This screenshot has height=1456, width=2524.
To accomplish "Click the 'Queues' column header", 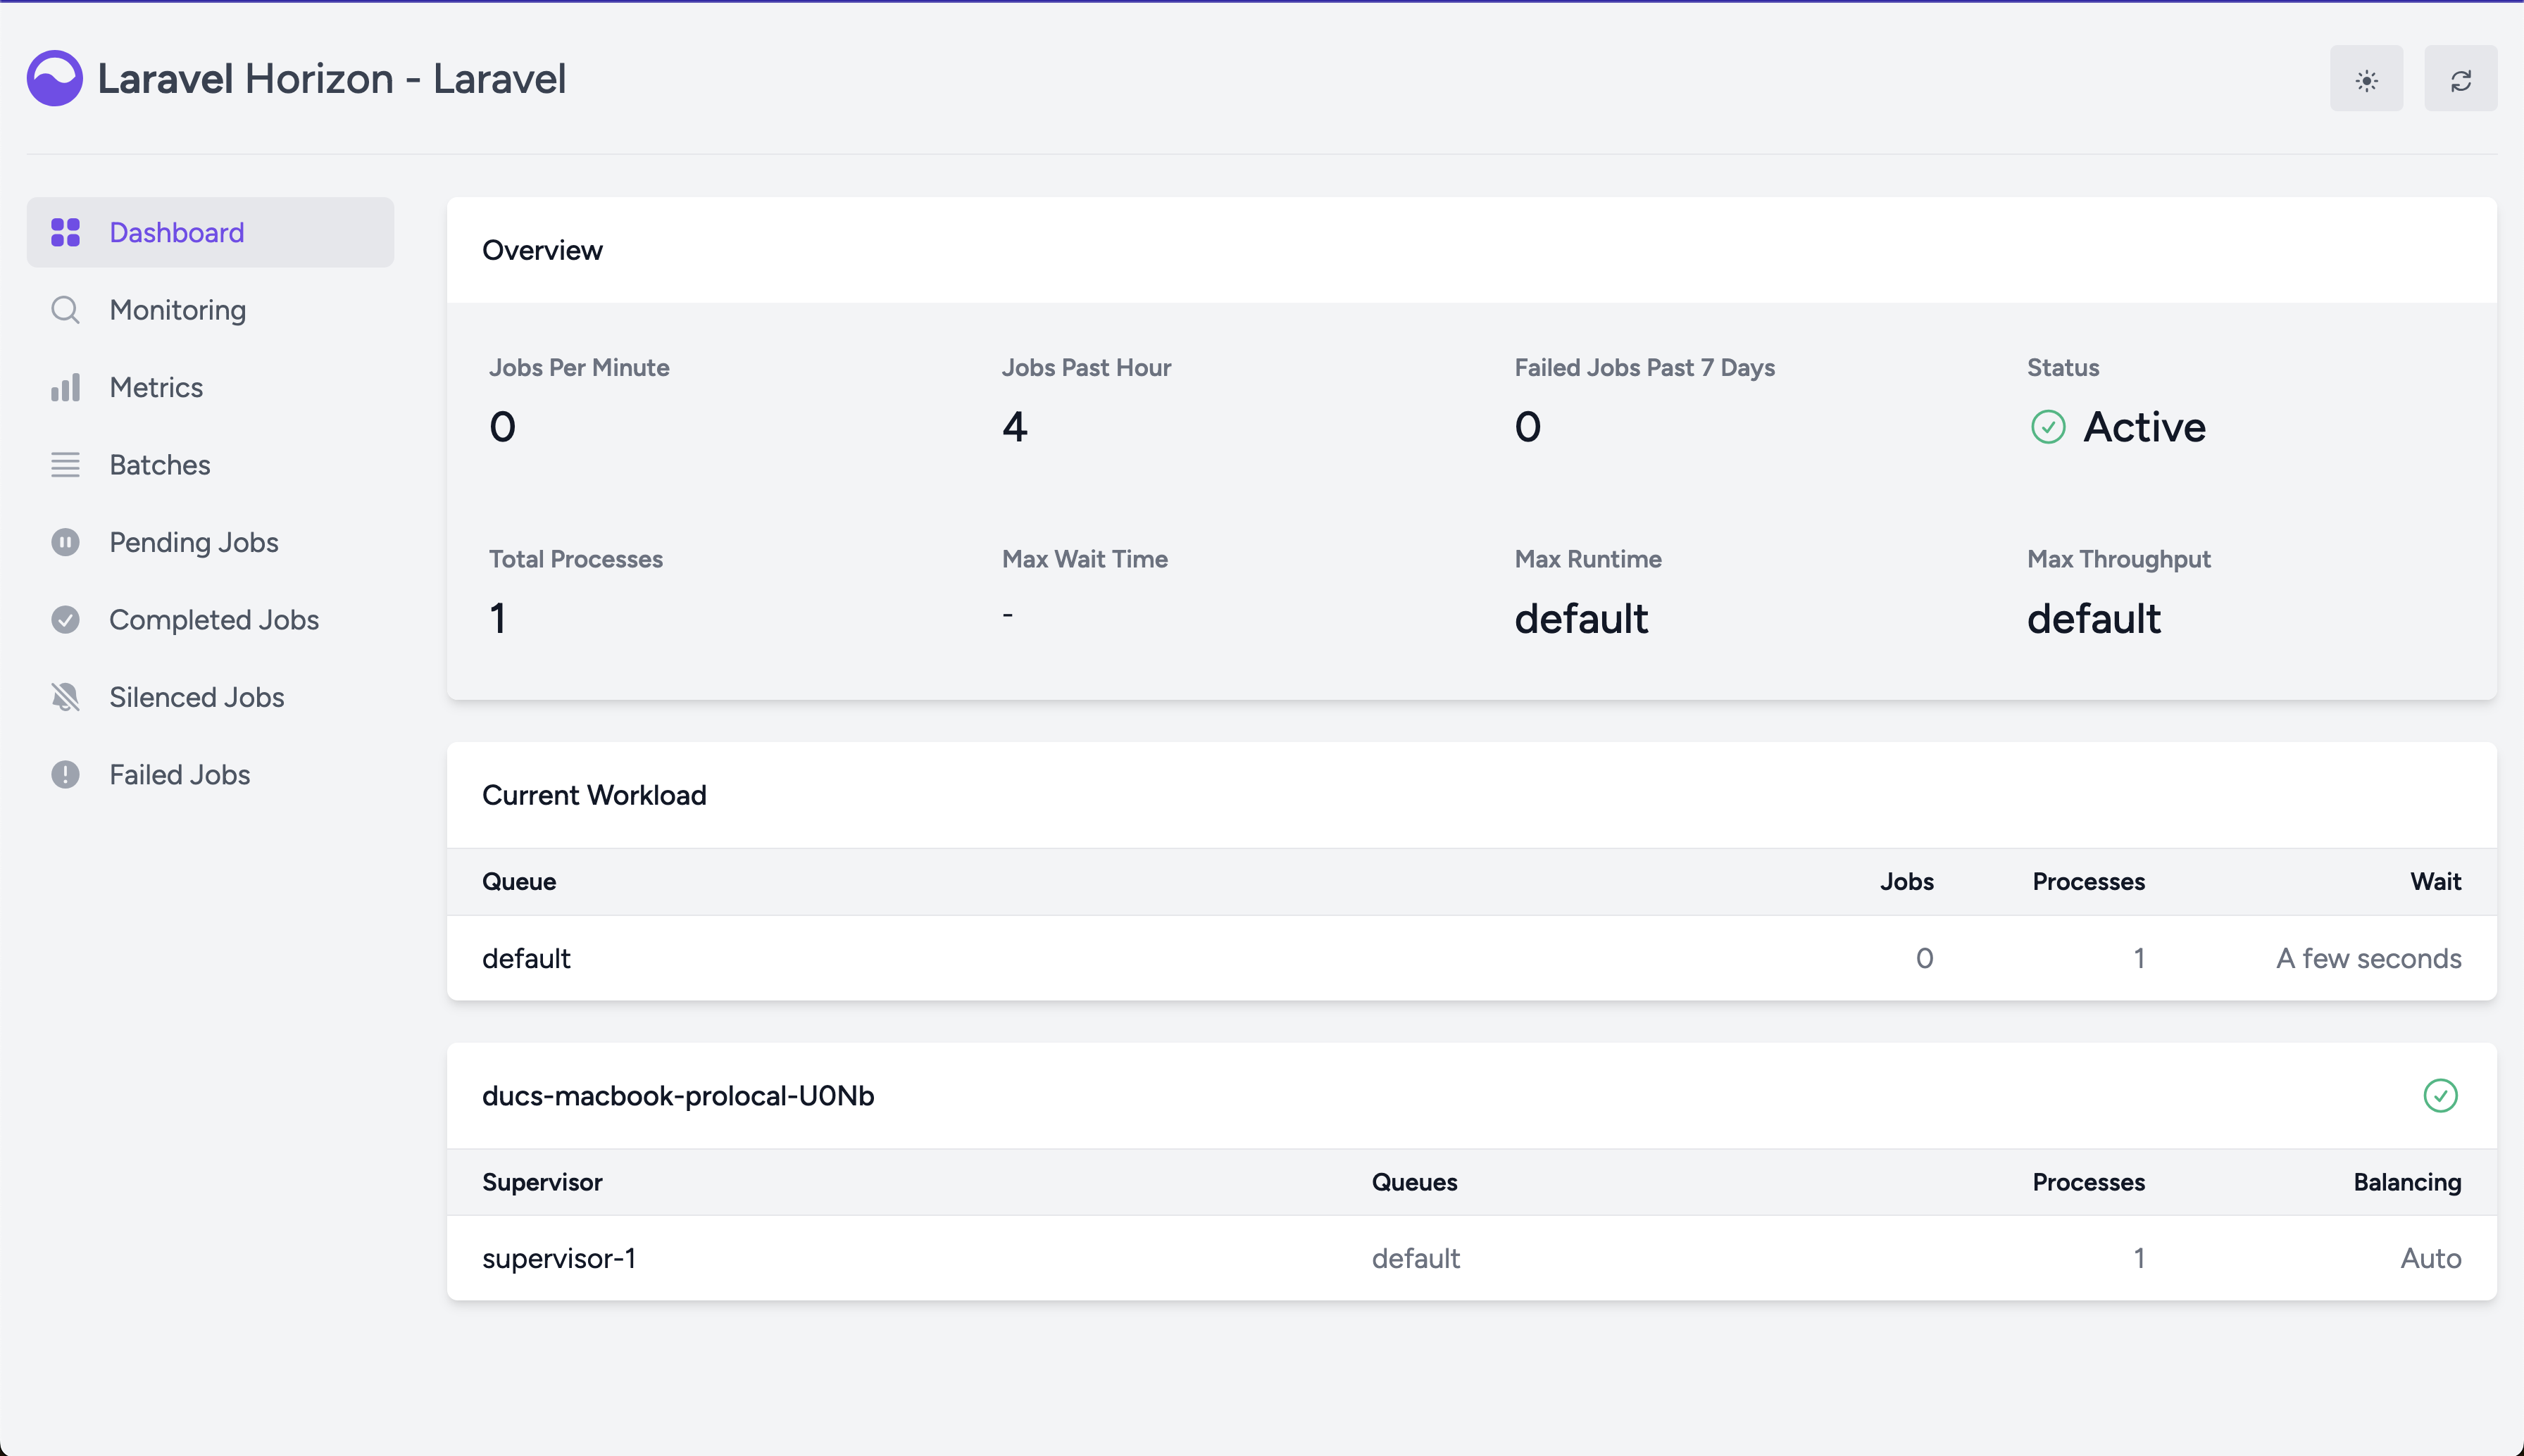I will tap(1414, 1182).
